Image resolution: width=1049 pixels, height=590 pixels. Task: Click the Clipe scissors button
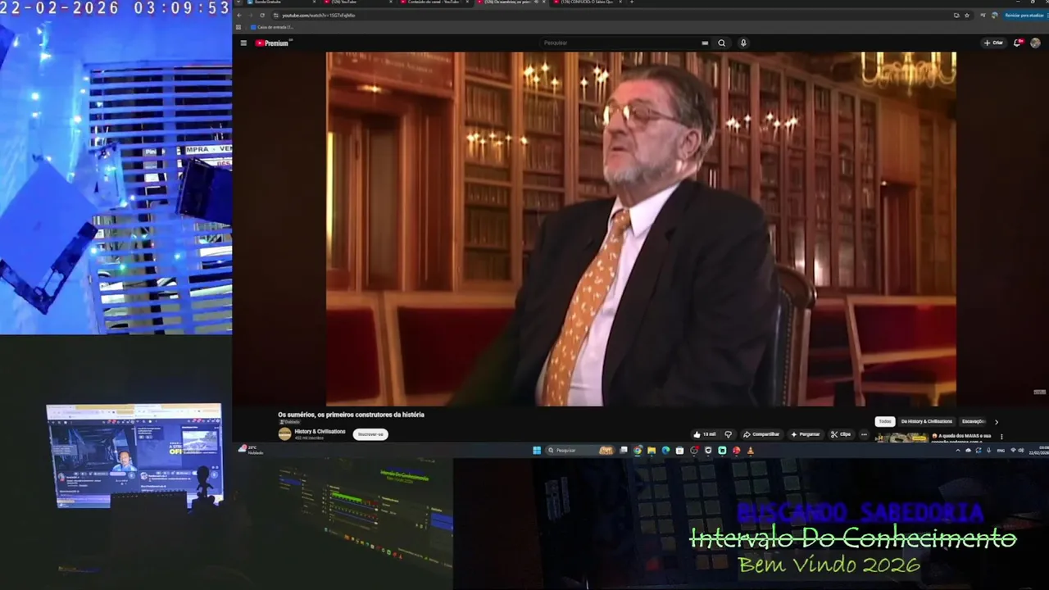[x=841, y=434]
